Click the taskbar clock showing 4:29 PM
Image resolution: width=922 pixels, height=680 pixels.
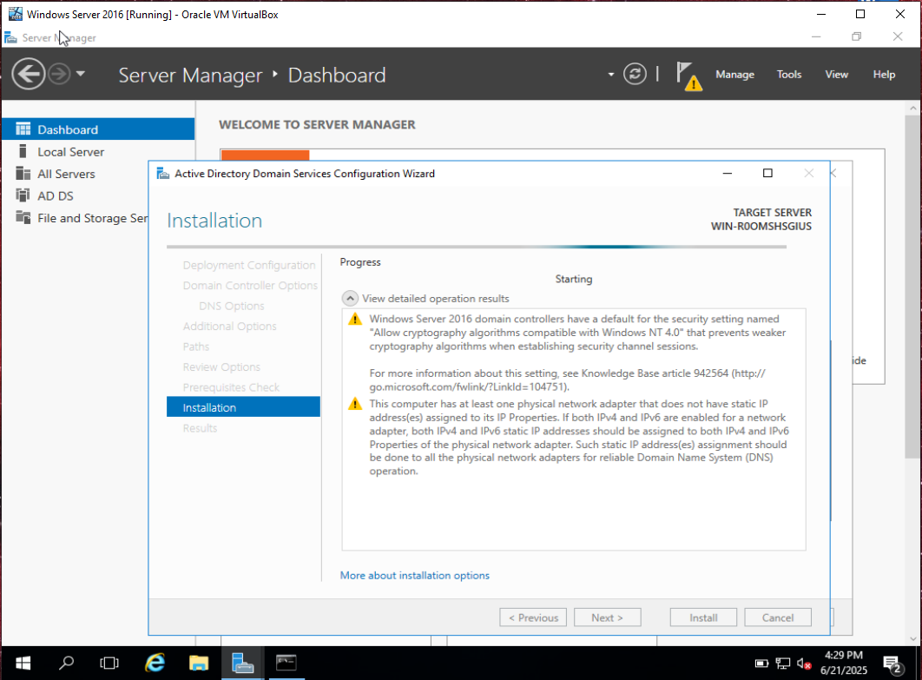(844, 663)
